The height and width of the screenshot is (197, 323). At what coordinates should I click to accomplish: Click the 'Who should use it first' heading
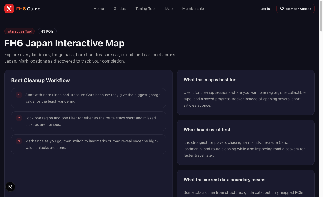(x=207, y=130)
